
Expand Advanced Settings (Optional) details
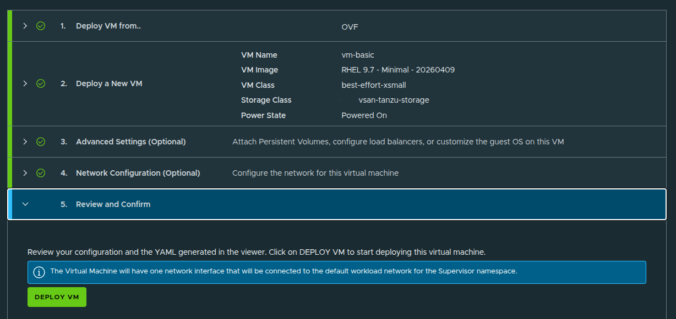click(x=25, y=141)
